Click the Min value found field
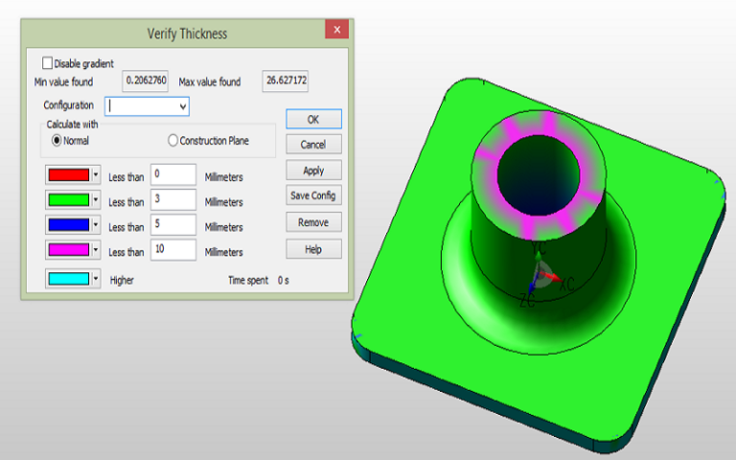 coord(146,80)
